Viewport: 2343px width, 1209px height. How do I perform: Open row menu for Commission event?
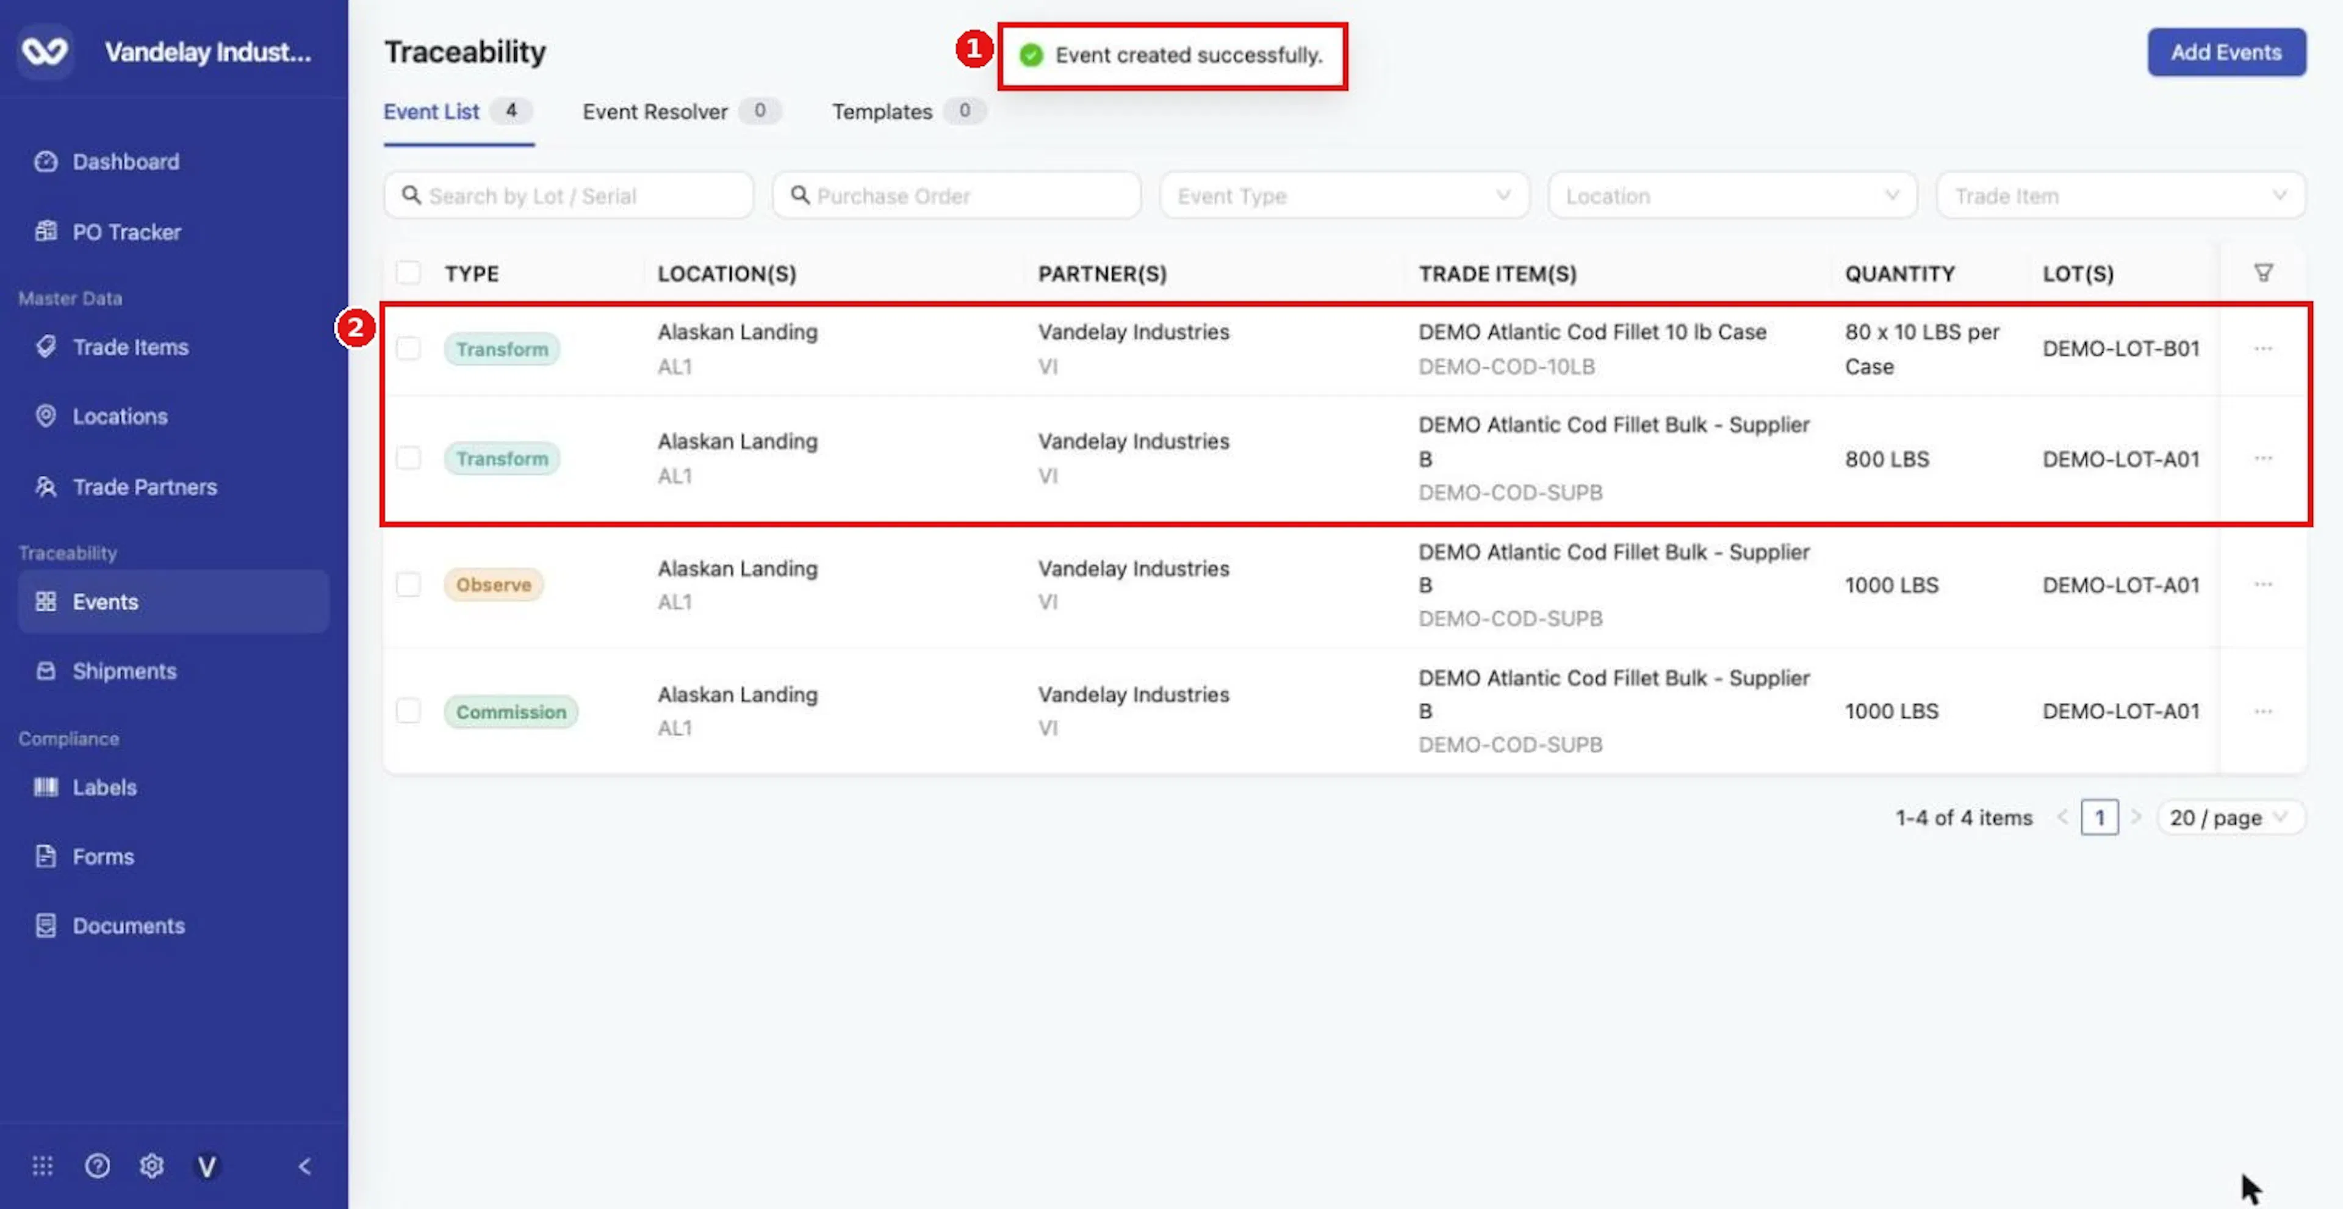[x=2263, y=710]
